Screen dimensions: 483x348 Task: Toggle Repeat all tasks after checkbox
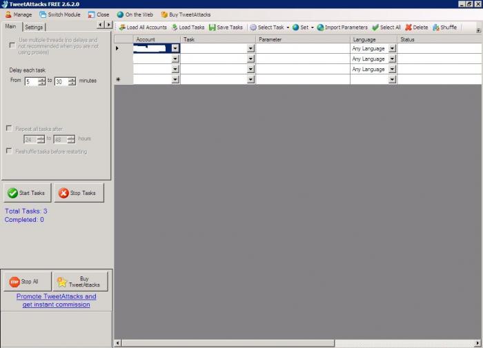tap(9, 128)
